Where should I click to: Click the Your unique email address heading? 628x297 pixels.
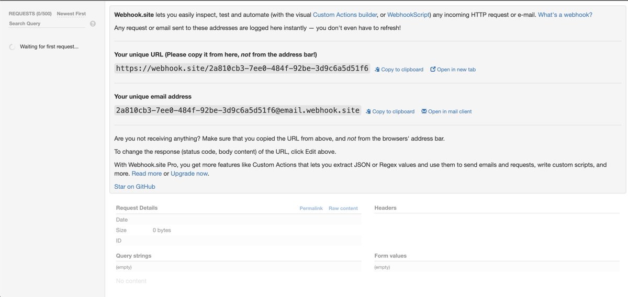pyautogui.click(x=153, y=97)
